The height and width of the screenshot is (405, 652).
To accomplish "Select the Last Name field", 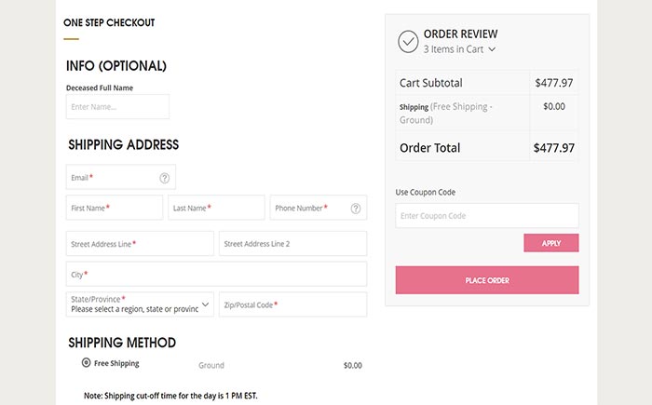I will click(216, 208).
